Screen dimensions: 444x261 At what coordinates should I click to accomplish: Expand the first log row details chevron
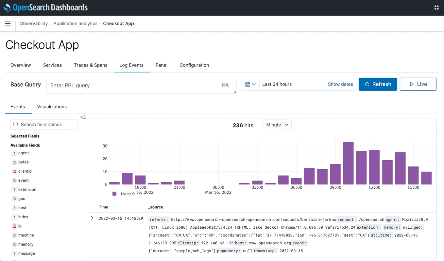(92, 218)
